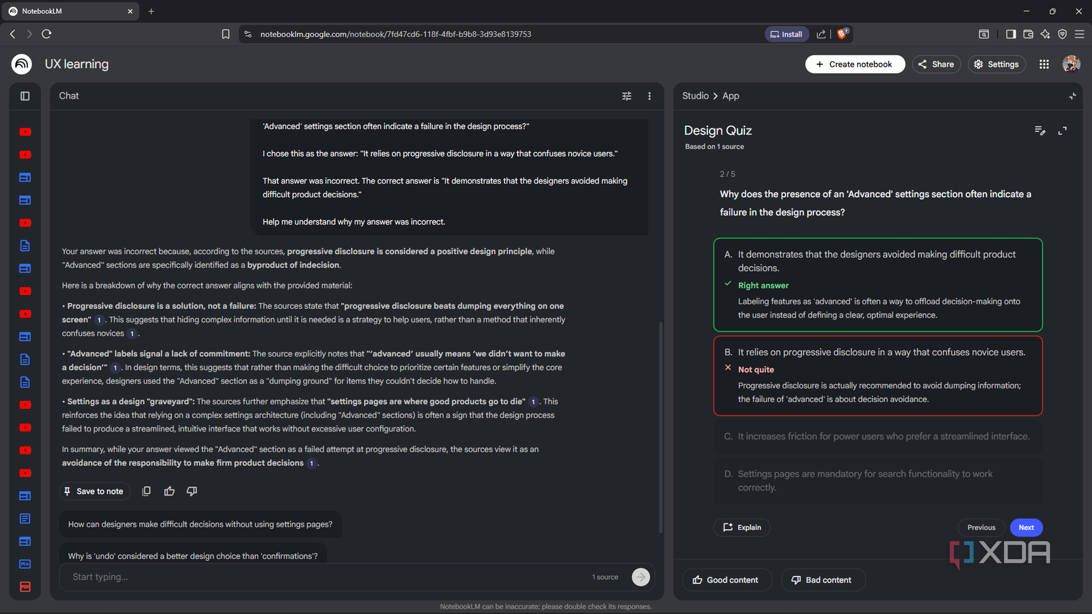Open the chat configuration sliders icon

[x=626, y=96]
